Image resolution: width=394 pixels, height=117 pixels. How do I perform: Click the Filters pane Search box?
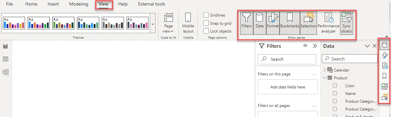287,59
